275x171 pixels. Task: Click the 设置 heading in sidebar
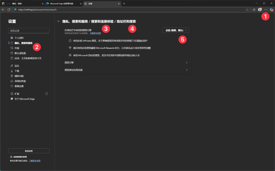(12, 21)
